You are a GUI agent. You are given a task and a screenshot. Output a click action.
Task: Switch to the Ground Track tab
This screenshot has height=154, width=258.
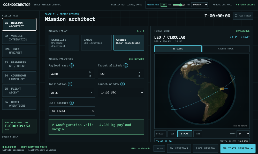226,49
